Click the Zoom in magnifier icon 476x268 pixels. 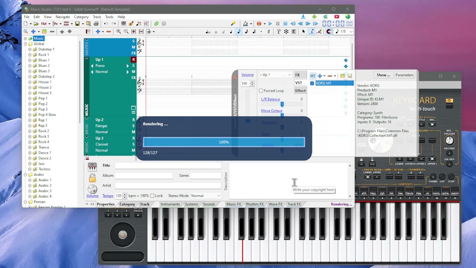coord(119,31)
